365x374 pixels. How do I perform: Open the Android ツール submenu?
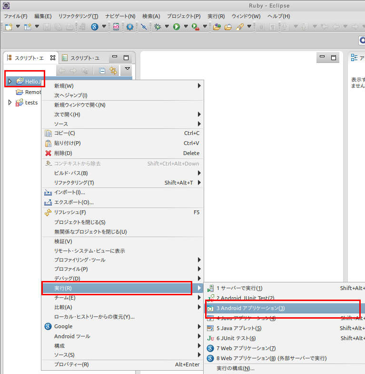click(x=123, y=336)
